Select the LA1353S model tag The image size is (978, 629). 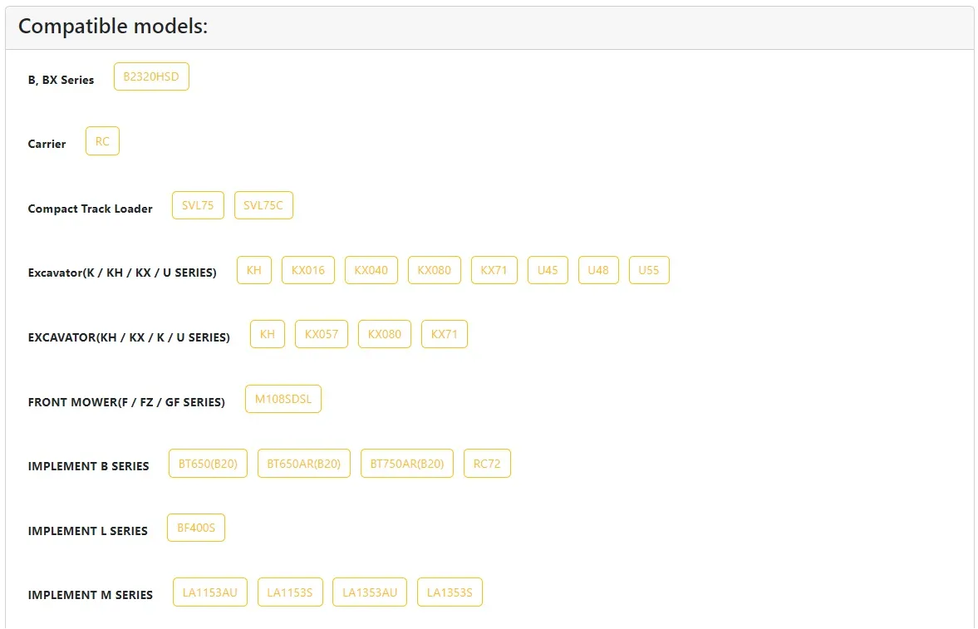point(450,592)
